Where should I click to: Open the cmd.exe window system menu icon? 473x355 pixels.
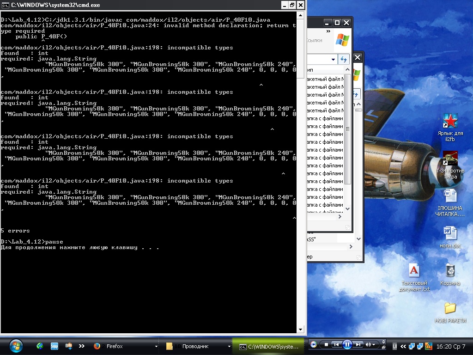click(5, 5)
